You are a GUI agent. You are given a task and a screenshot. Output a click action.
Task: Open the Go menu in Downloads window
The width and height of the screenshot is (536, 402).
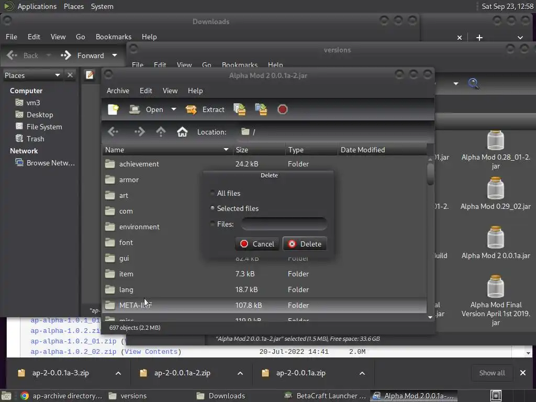pyautogui.click(x=80, y=37)
